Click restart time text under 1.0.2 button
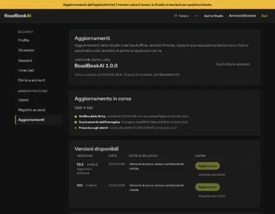 tap(212, 175)
